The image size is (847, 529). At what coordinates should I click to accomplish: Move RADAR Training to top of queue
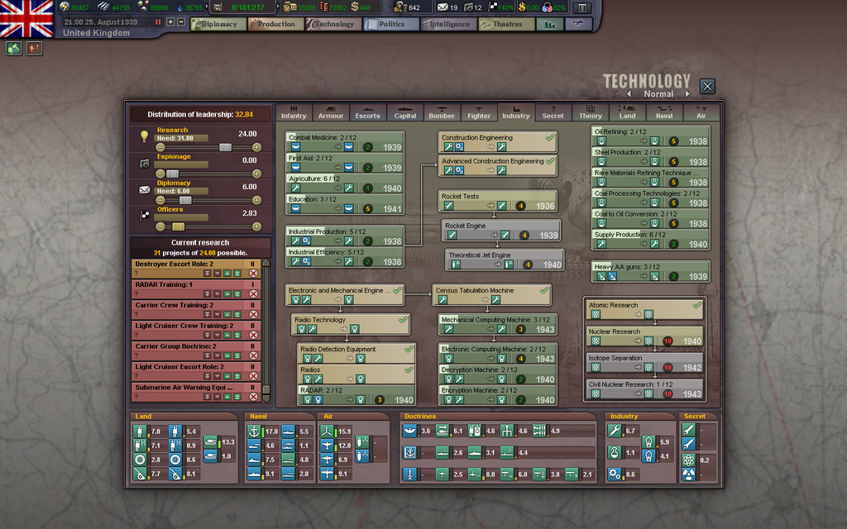pyautogui.click(x=237, y=293)
